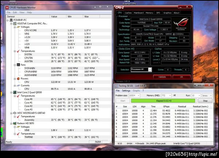Select the Core #3 temperature row

click(x=59, y=110)
